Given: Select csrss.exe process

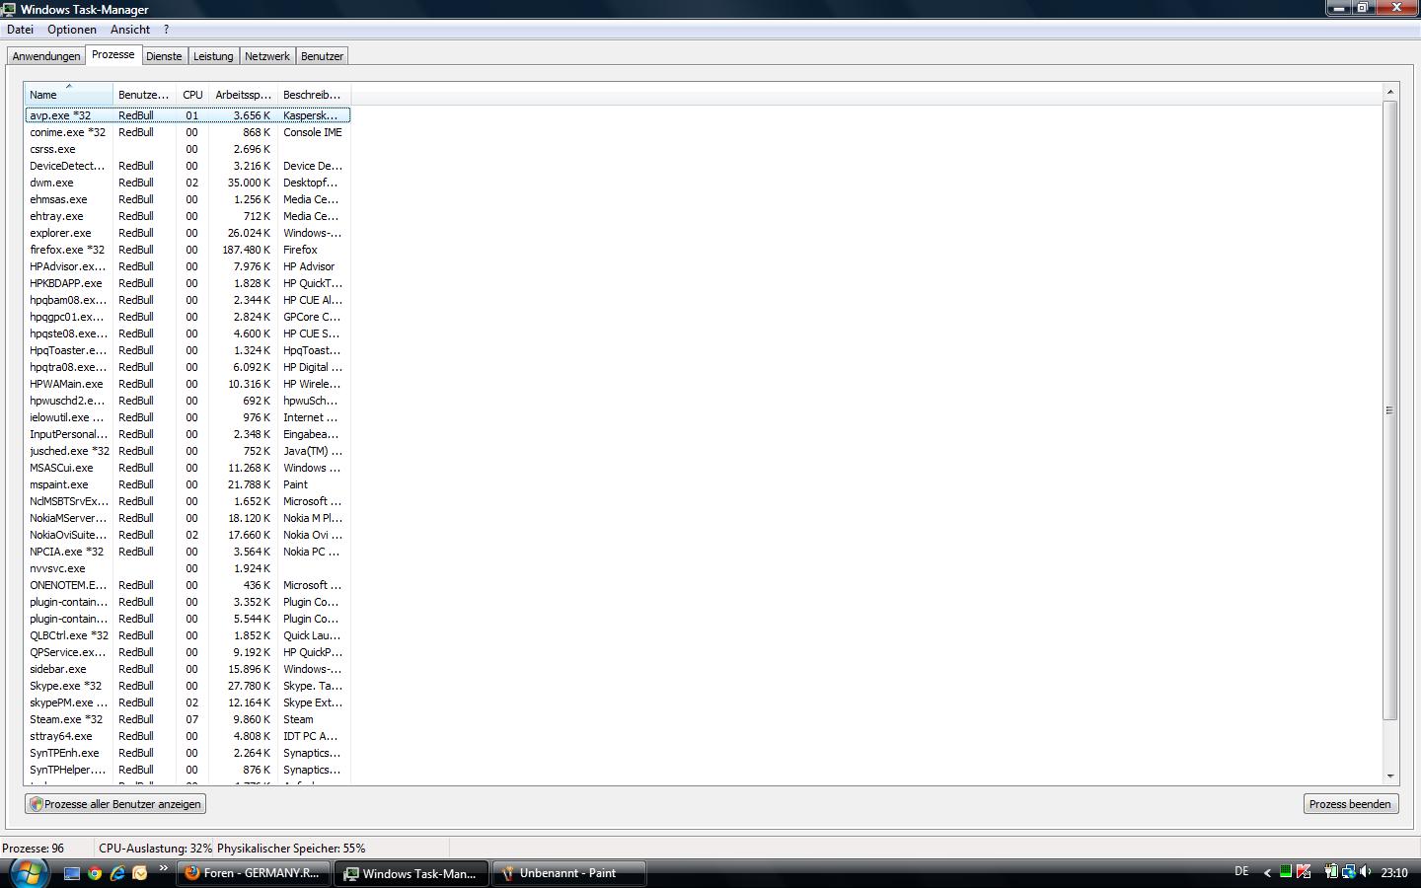Looking at the screenshot, I should pos(187,149).
